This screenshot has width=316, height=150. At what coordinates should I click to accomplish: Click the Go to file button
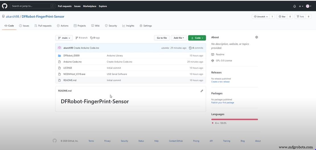pos(162,38)
